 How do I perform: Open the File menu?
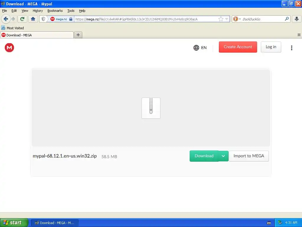[4, 11]
